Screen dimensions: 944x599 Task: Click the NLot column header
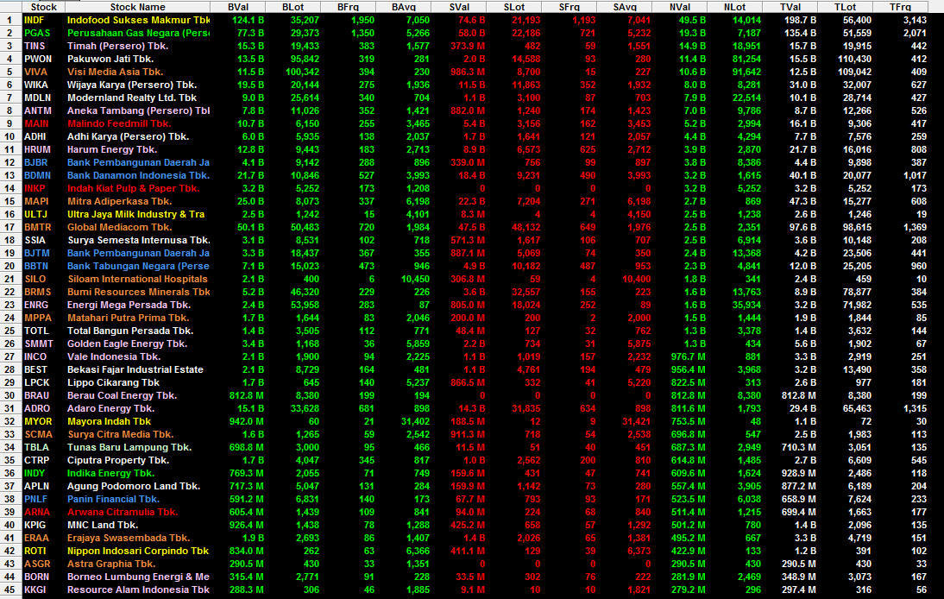(x=735, y=7)
